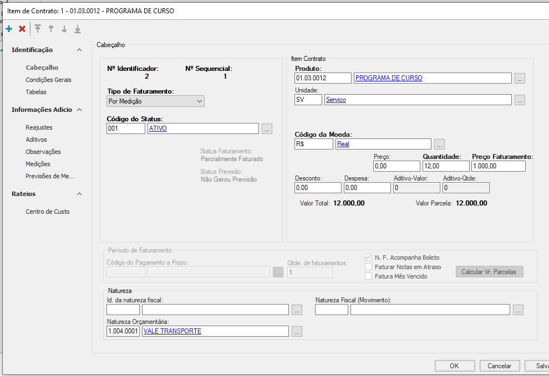Toggle Faturar Notas em Atraso checkbox
Image resolution: width=549 pixels, height=376 pixels.
point(368,267)
